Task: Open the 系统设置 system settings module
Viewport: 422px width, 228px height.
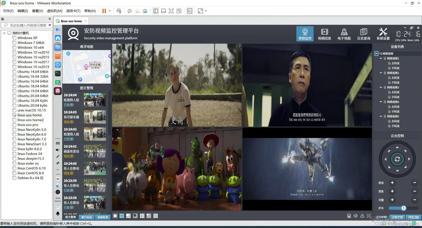Action: point(383,34)
